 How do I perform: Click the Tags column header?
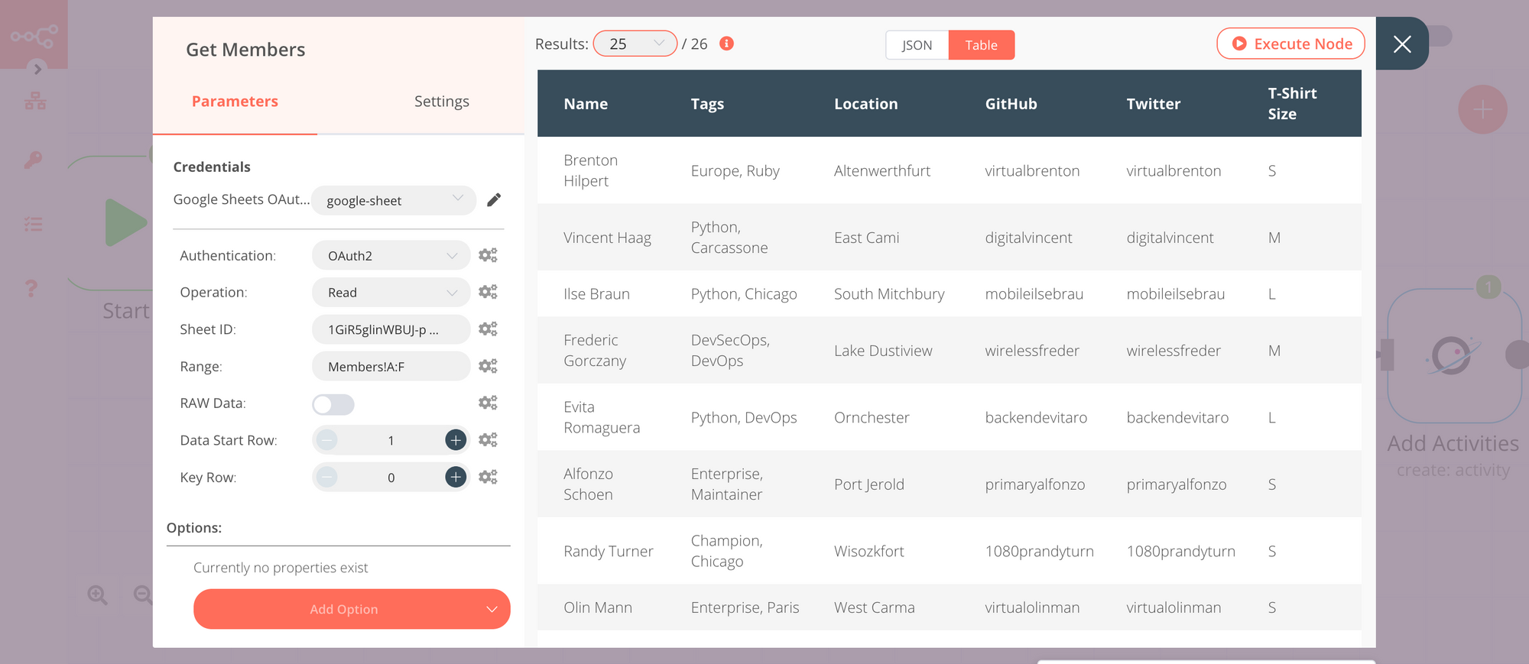click(x=707, y=103)
